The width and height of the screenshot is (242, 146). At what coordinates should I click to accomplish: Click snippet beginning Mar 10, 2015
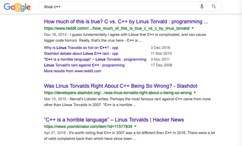coord(127,102)
